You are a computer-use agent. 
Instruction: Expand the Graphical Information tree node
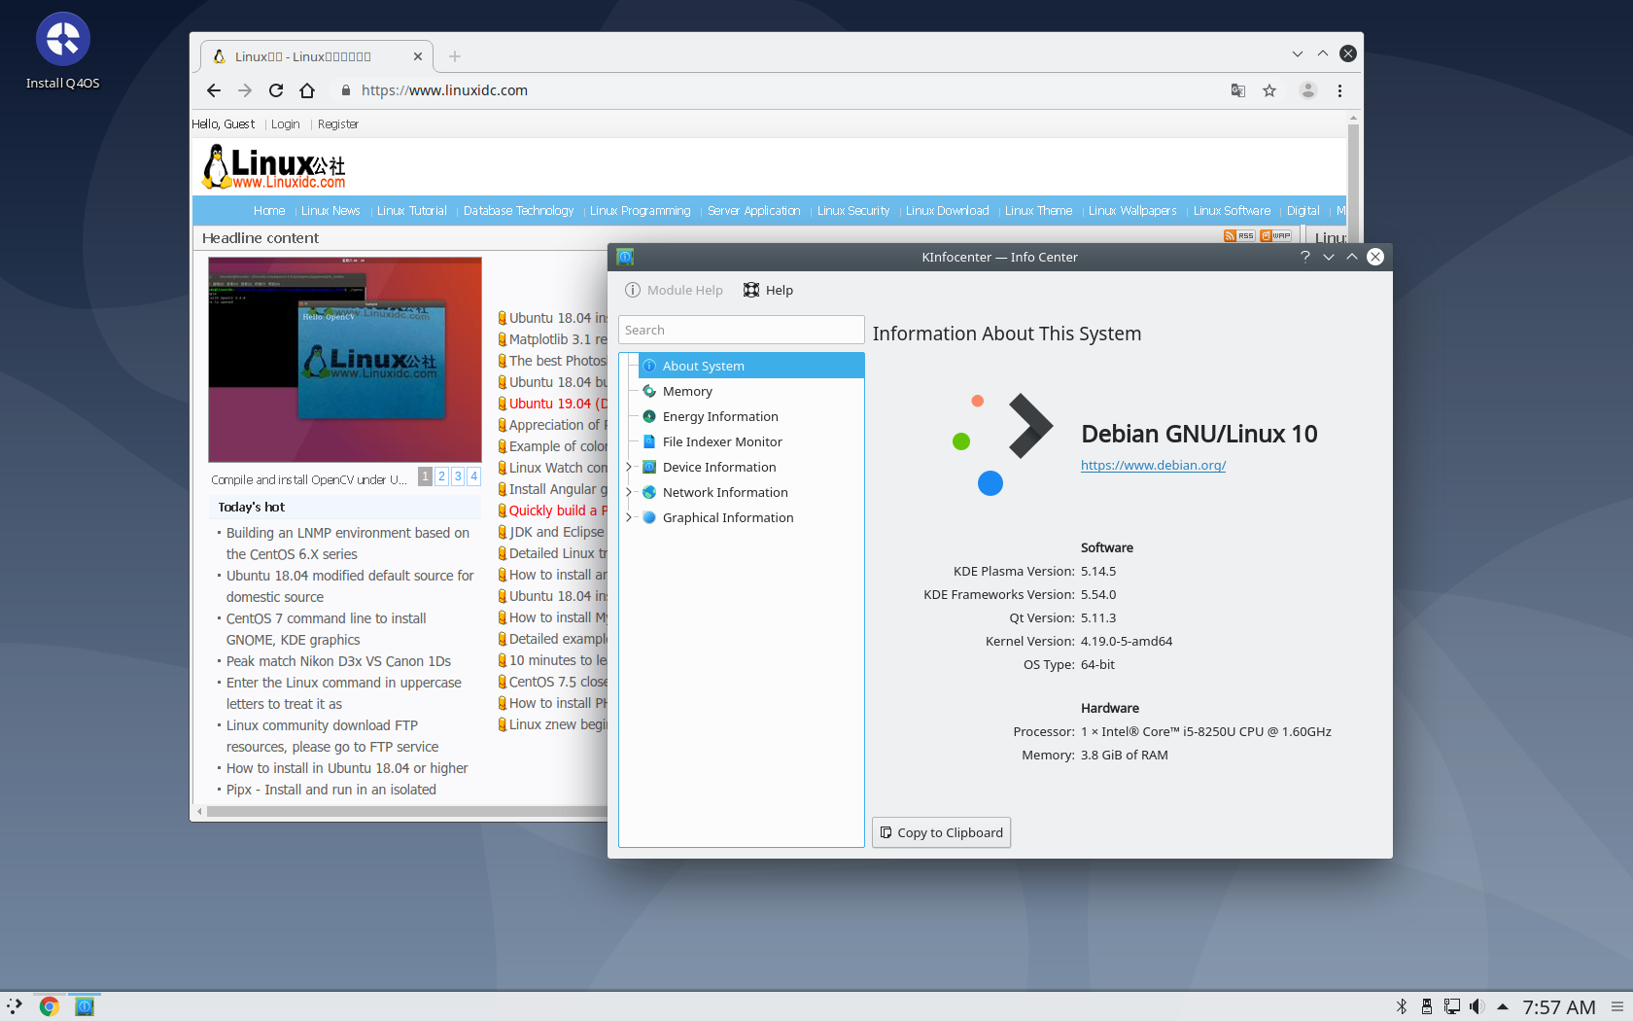628,517
